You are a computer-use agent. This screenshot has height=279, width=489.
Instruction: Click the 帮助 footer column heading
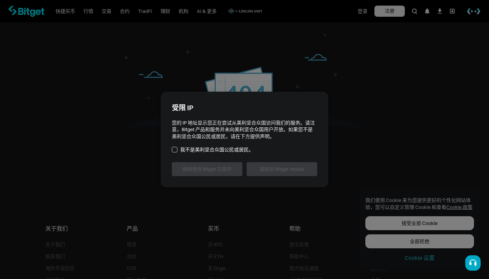(x=295, y=228)
